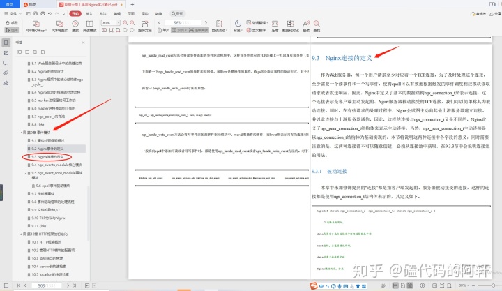Click the cloud changes status

478,14
